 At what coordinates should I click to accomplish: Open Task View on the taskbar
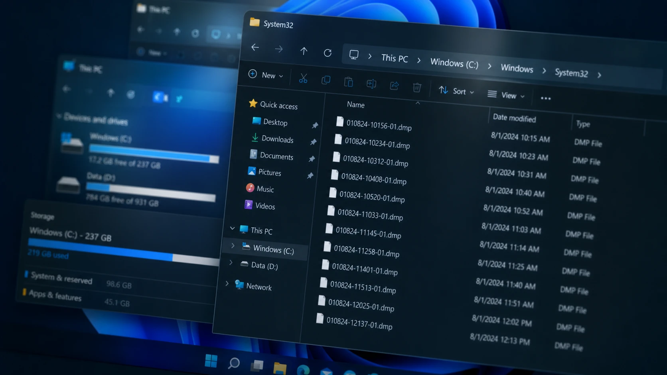[257, 365]
